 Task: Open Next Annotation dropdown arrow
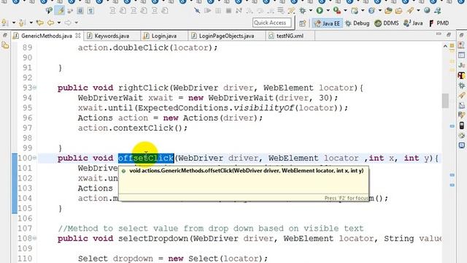coord(13,23)
